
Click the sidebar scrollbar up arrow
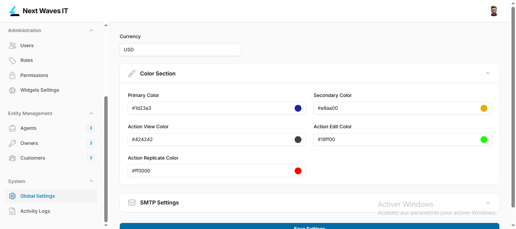(x=106, y=25)
